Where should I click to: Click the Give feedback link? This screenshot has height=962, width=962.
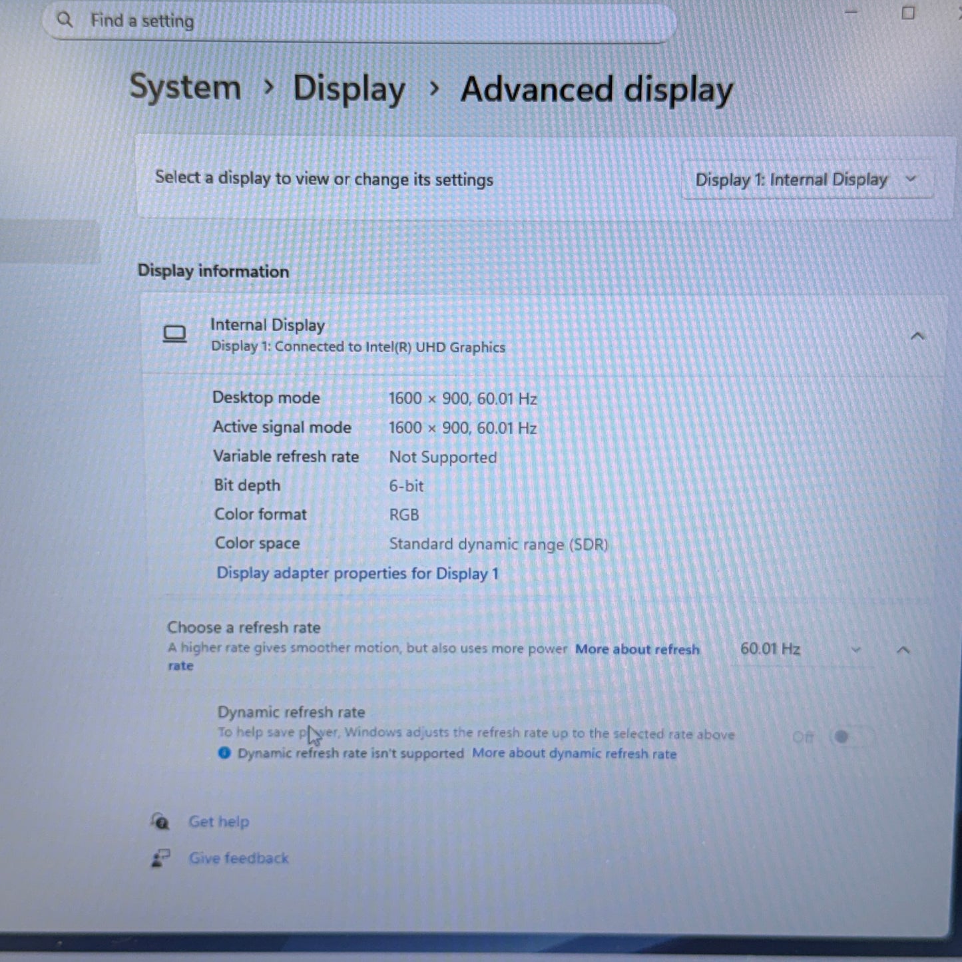coord(238,858)
